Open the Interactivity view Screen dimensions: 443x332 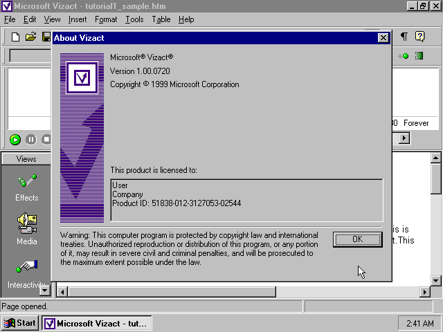(26, 275)
